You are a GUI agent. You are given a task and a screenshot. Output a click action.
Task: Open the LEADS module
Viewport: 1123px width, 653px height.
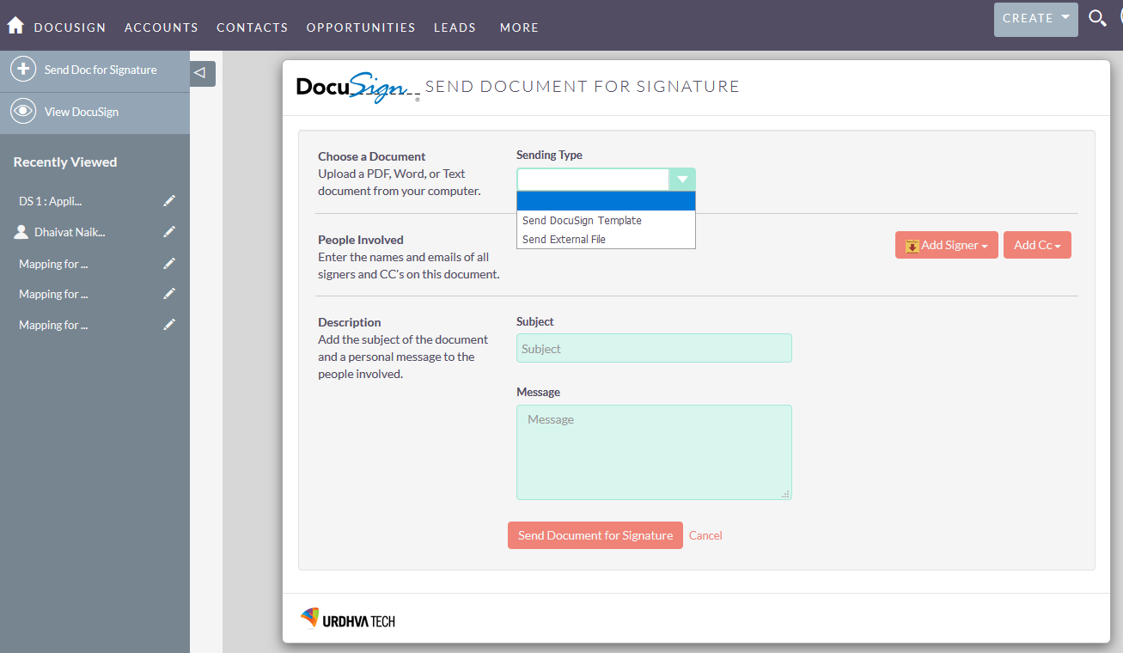pyautogui.click(x=455, y=27)
